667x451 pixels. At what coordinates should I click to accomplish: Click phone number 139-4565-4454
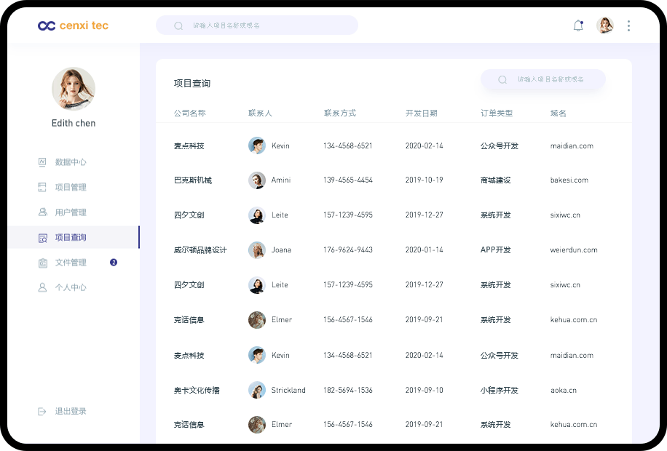pyautogui.click(x=348, y=180)
